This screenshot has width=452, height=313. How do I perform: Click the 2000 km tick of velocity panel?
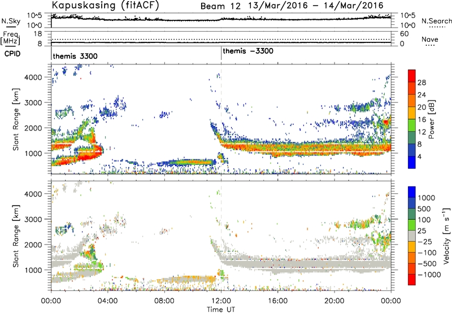33,245
